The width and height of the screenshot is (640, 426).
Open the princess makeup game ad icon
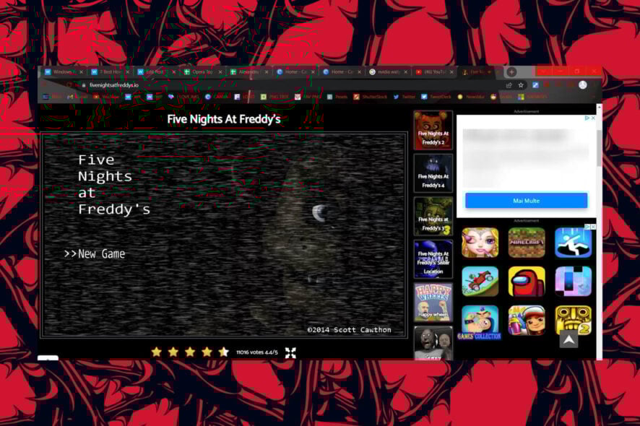click(x=480, y=243)
